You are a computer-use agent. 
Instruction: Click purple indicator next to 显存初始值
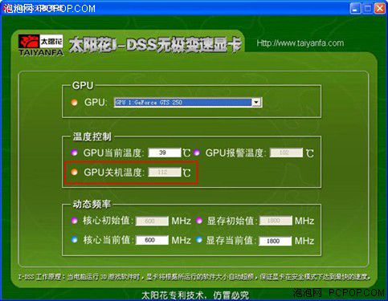198,221
